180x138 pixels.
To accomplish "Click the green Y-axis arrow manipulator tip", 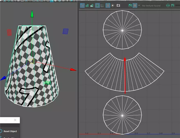I will (x=32, y=14).
